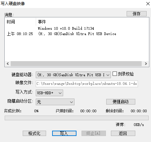Screen dimensions: 151x142
Task: Click the 保存 save button
Action: [x=137, y=14]
